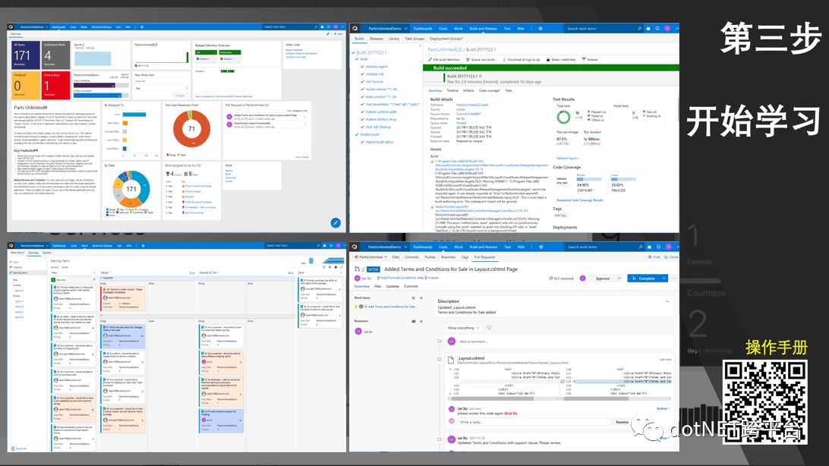
Task: Open Releases tab in build window
Action: [x=377, y=39]
